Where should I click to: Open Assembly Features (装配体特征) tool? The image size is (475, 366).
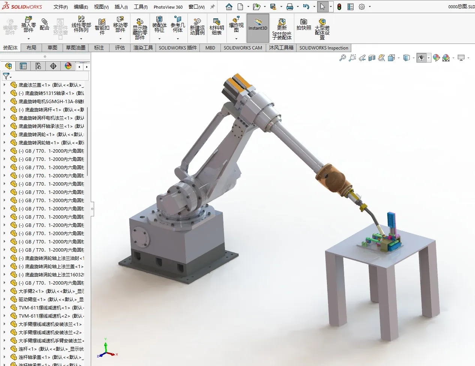coord(159,25)
